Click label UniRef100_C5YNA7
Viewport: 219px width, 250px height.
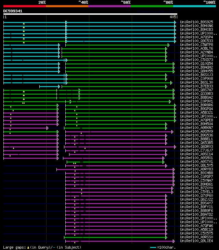click(196, 181)
